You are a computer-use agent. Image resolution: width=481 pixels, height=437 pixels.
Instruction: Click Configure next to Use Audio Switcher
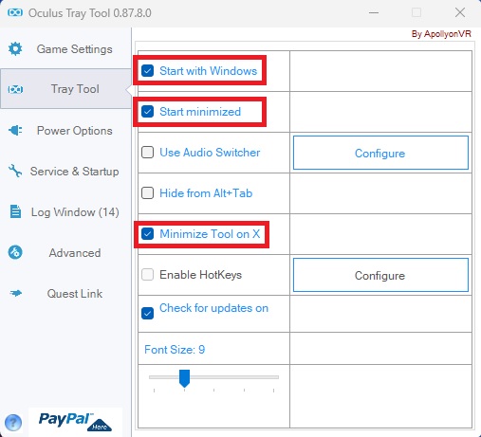pos(380,153)
